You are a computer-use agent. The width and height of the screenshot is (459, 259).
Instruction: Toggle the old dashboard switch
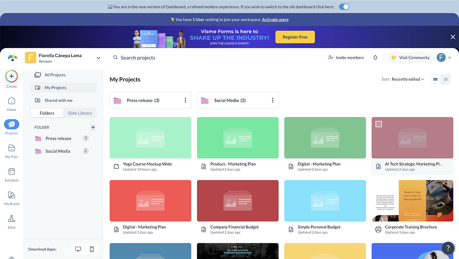pos(344,7)
